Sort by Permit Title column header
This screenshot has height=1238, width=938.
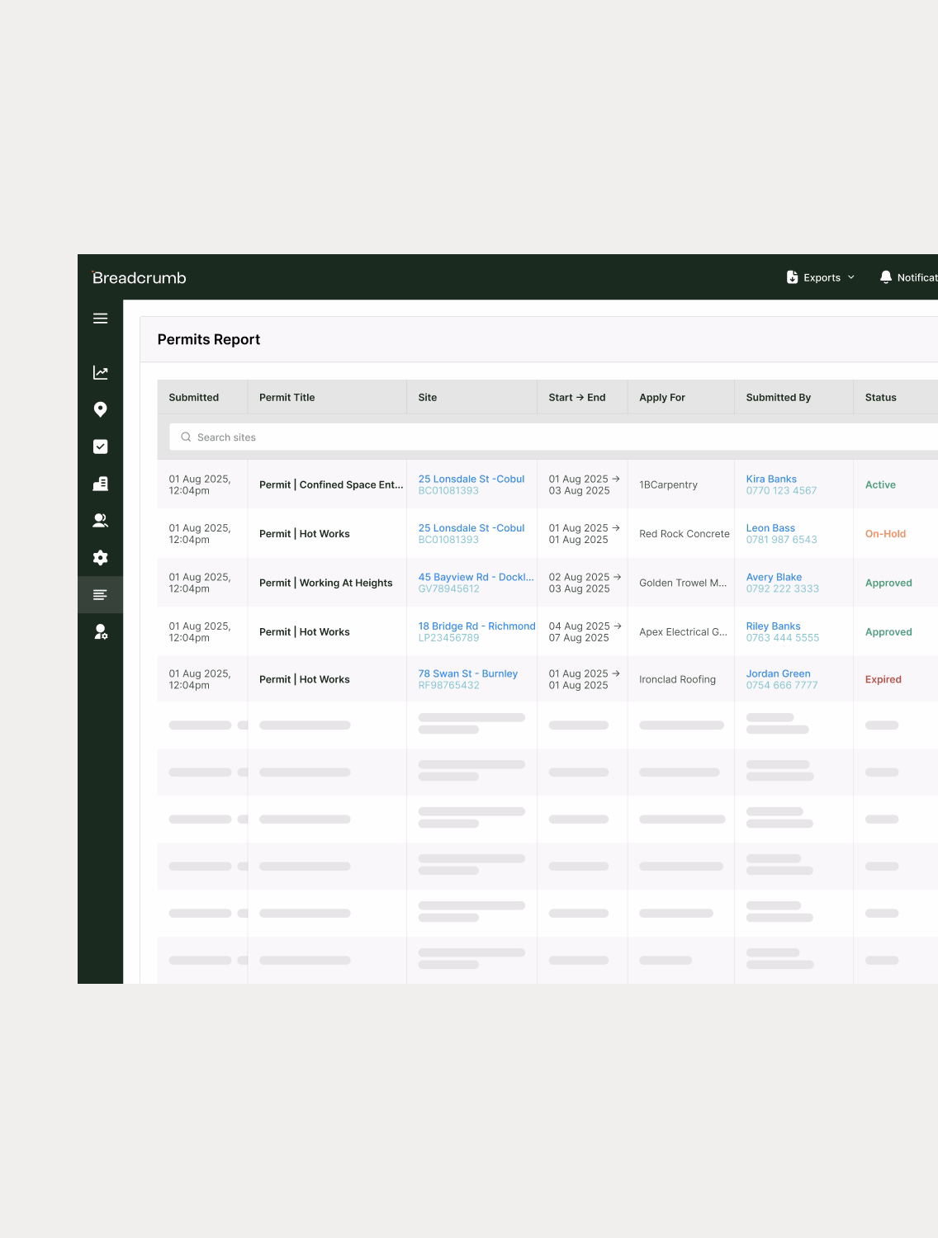coord(287,397)
